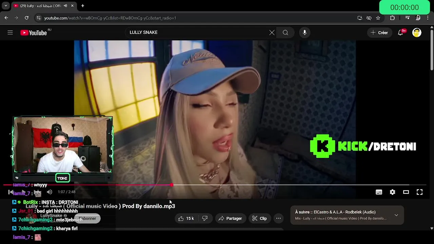This screenshot has height=244, width=434.
Task: Switch to theater mode
Action: point(406,192)
